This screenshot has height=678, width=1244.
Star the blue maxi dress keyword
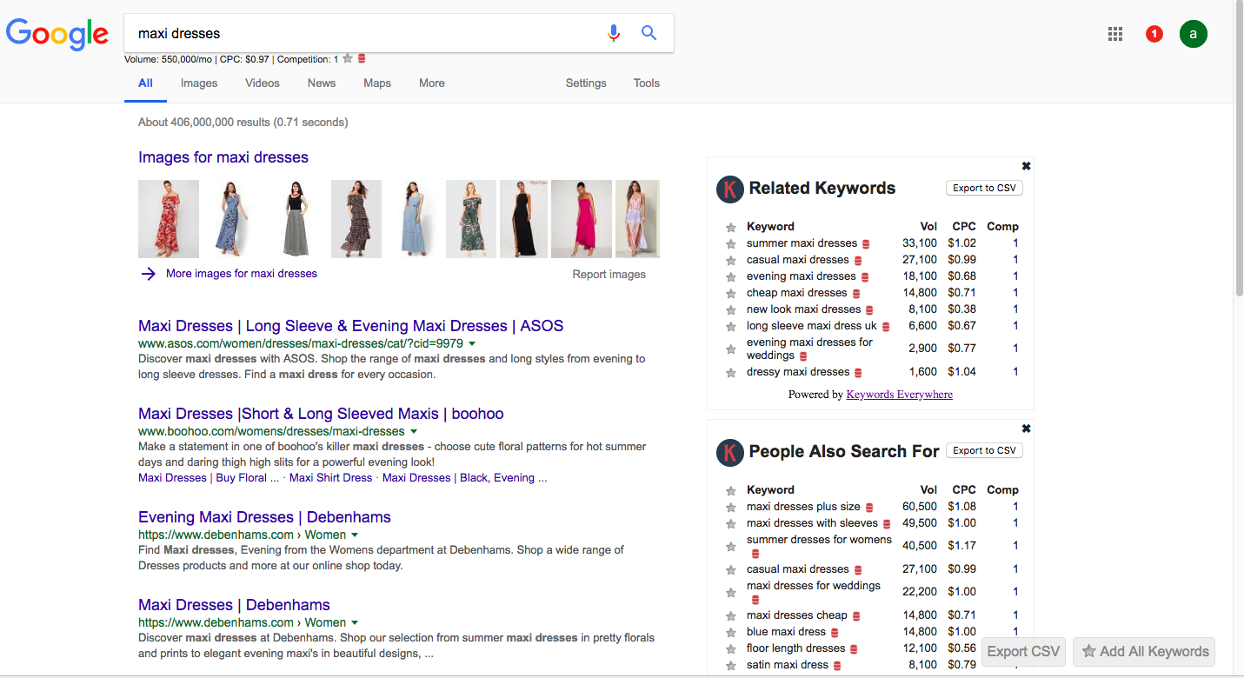pyautogui.click(x=731, y=633)
